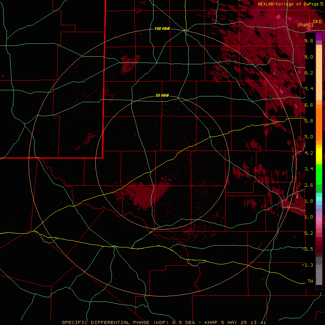Click the 3.4 scale value
The image size is (325, 325).
(309, 169)
